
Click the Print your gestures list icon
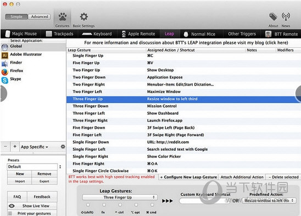(10, 213)
